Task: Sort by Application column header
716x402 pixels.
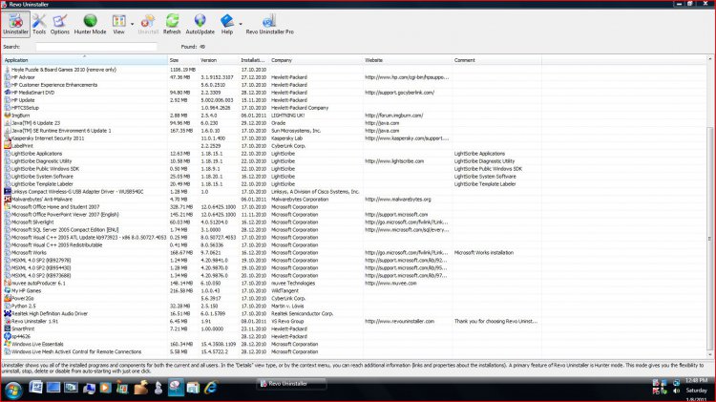Action: click(85, 60)
